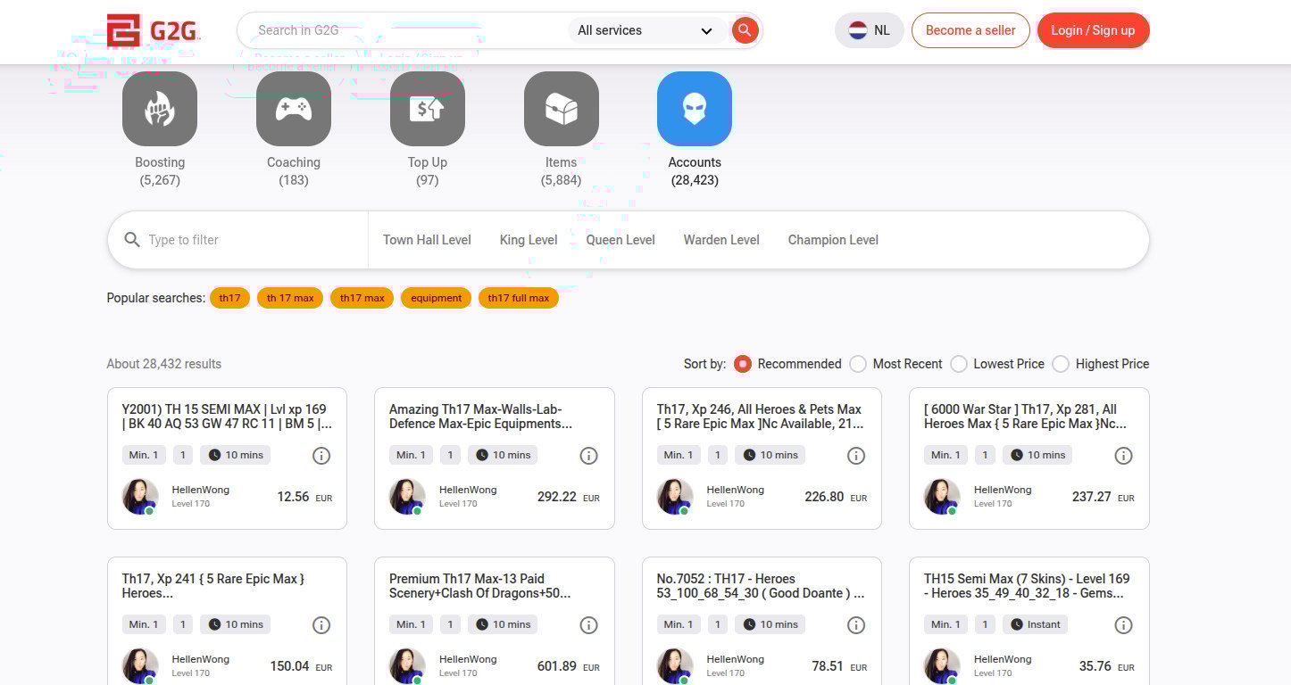Open the Boosting category icon
The width and height of the screenshot is (1291, 685).
(160, 109)
